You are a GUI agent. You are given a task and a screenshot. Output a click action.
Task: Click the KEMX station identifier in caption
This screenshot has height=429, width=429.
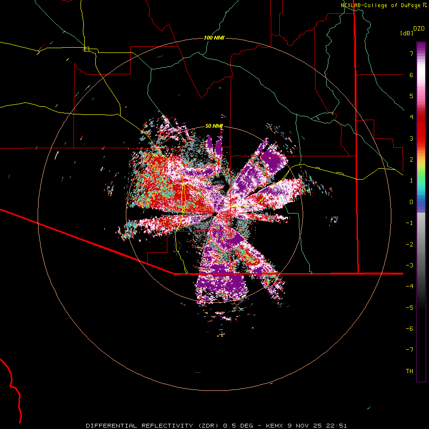click(x=275, y=426)
